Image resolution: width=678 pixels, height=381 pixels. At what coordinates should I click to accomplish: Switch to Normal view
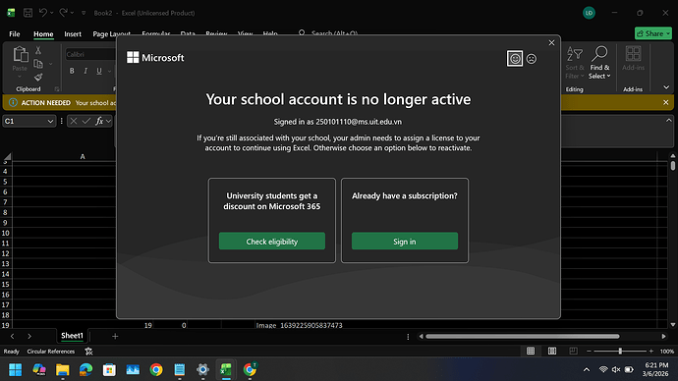531,351
